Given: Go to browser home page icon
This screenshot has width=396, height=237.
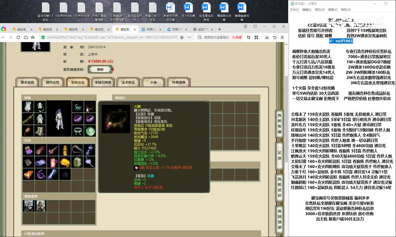Looking at the screenshot, I should point(25,37).
